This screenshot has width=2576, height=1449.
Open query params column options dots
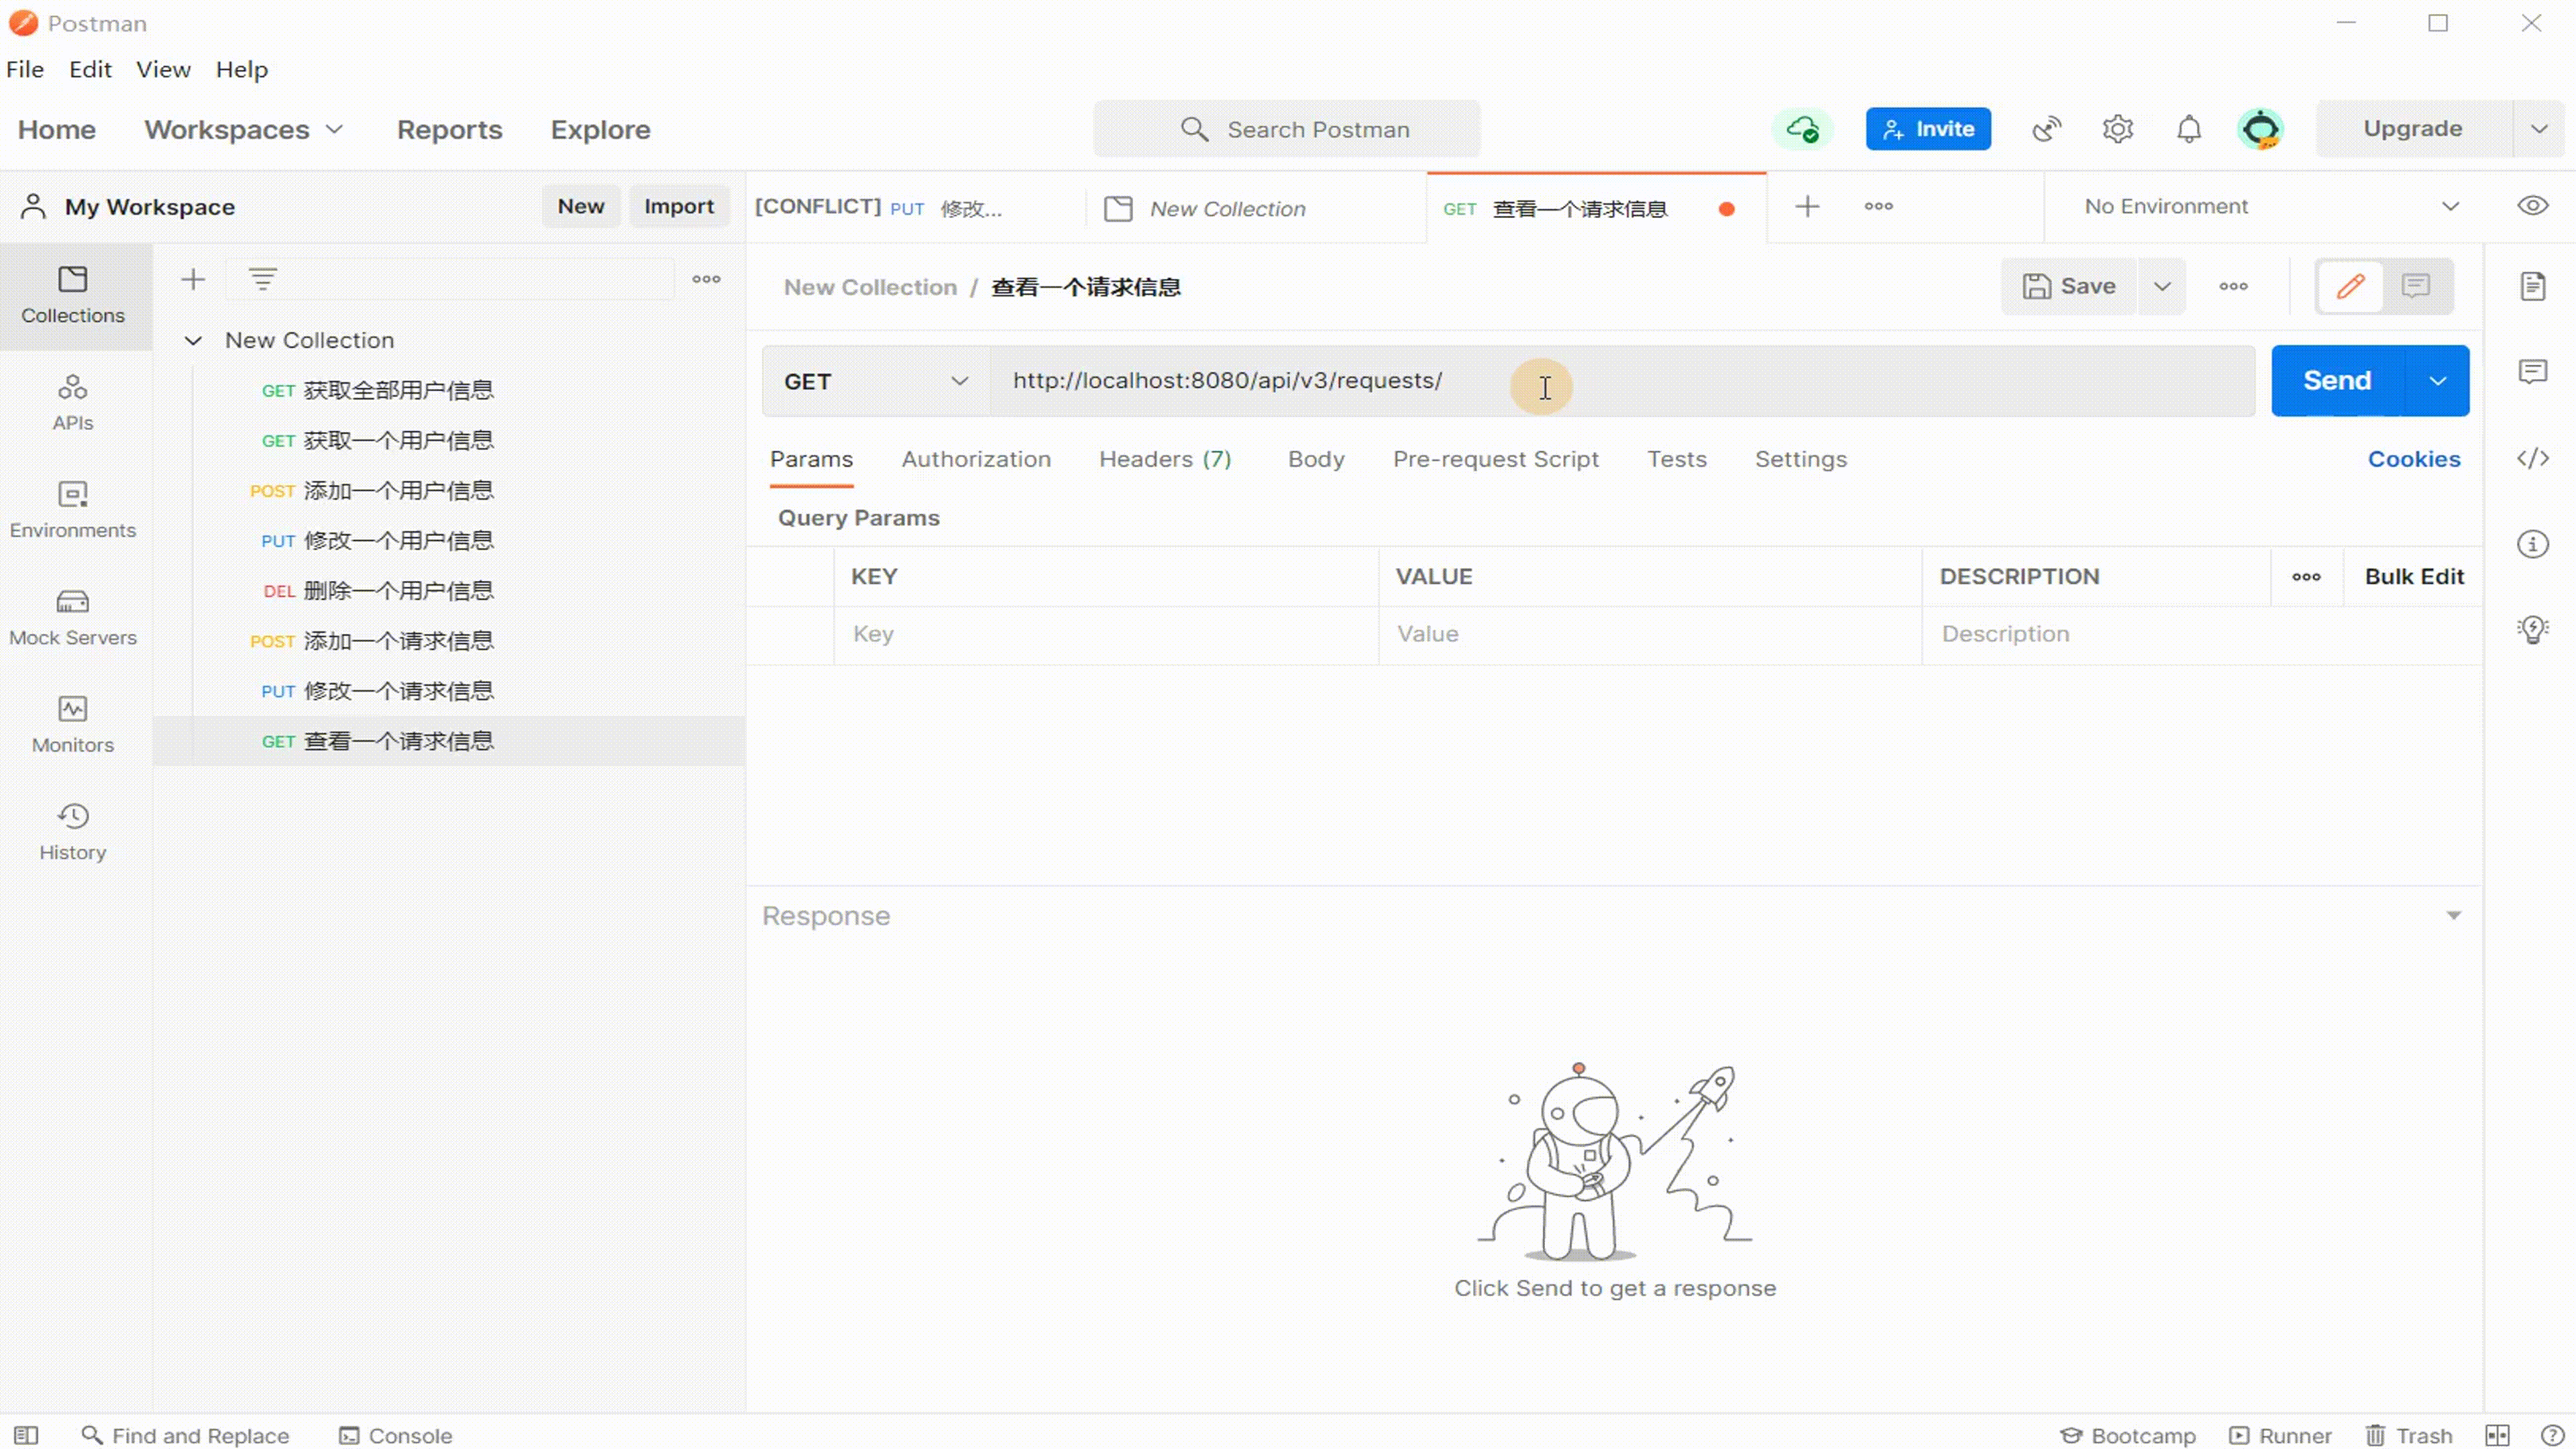(2306, 577)
